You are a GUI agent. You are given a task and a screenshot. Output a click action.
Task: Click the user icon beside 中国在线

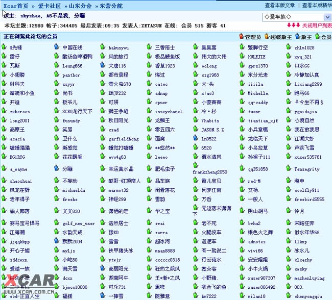(x=57, y=46)
